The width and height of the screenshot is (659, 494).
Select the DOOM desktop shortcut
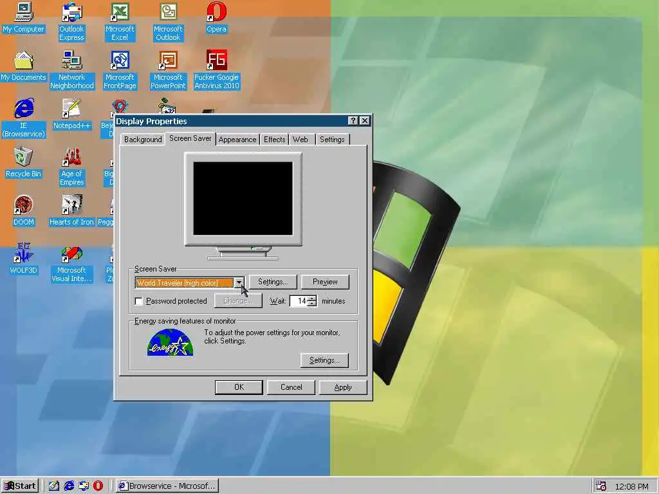[23, 211]
